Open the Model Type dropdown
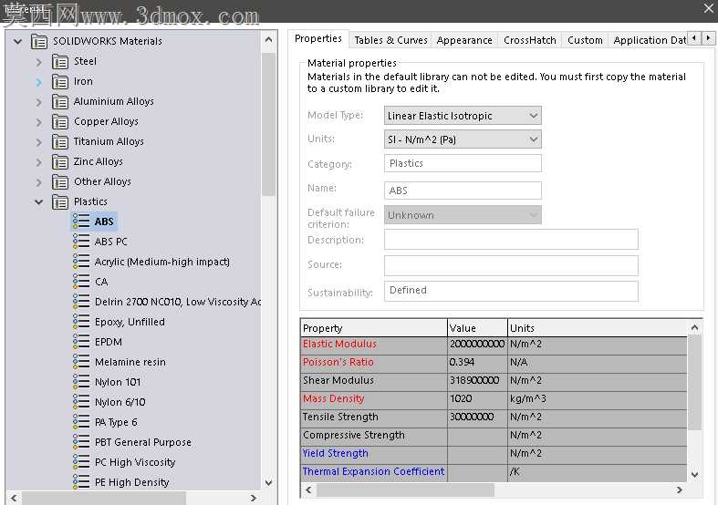 (463, 116)
